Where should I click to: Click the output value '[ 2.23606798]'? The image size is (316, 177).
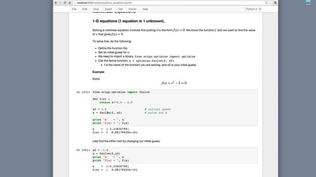pyautogui.click(x=118, y=129)
